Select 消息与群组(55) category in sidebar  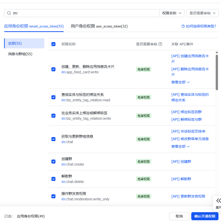[x=20, y=54]
